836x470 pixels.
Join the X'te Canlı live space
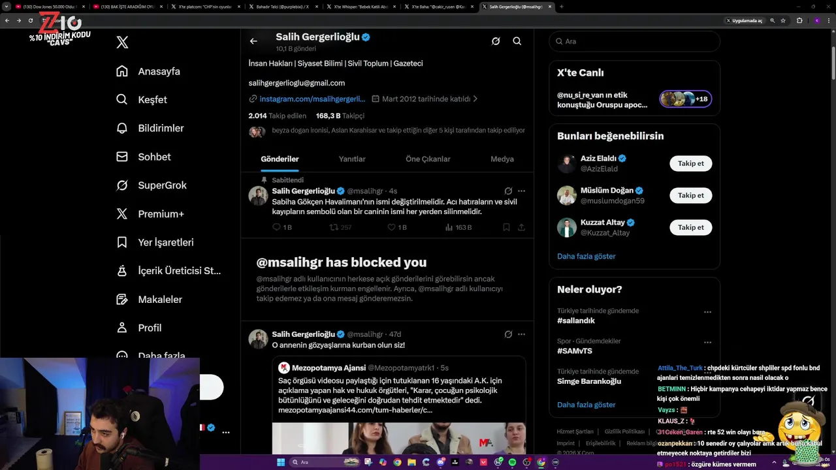click(634, 99)
